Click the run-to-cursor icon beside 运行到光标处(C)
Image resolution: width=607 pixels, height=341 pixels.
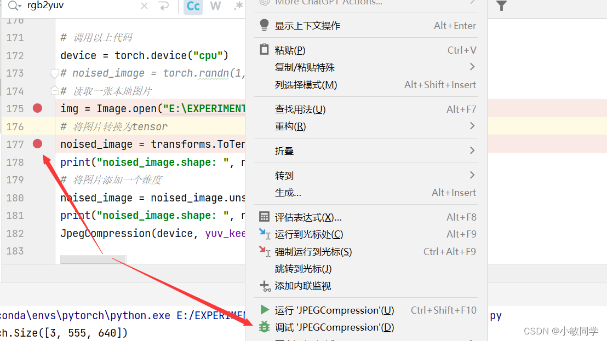coord(264,234)
